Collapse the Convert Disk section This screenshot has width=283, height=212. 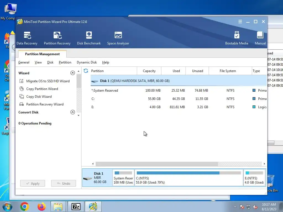(73, 112)
